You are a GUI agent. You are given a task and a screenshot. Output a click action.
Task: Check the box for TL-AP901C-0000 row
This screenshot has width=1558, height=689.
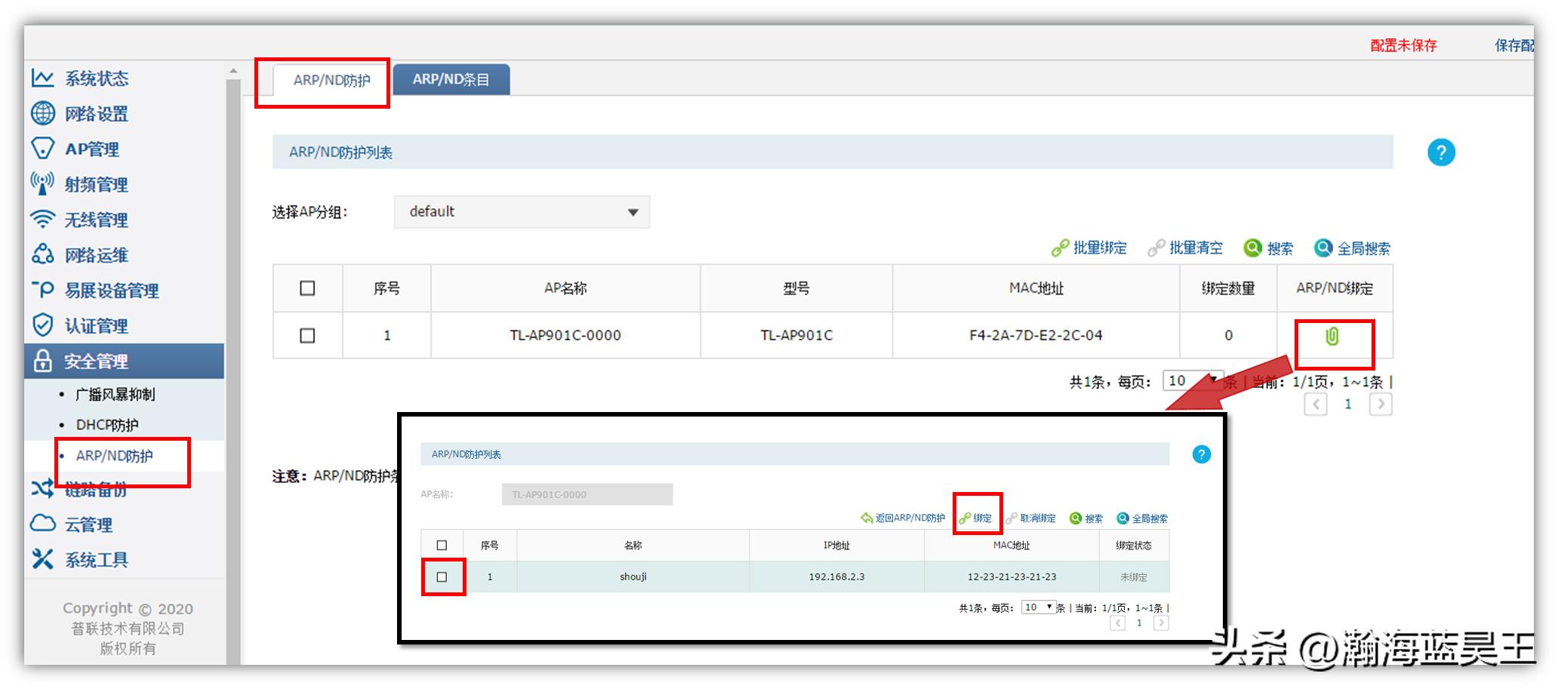(x=307, y=336)
